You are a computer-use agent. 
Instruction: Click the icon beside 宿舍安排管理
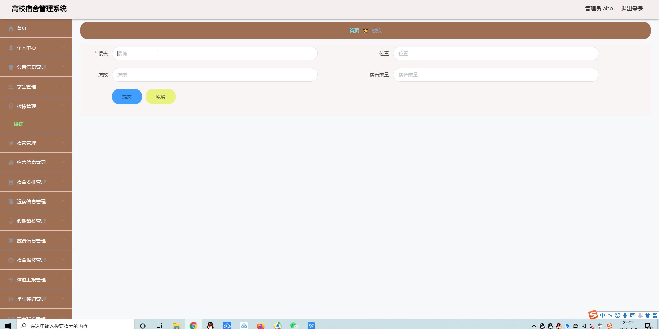[x=11, y=182]
